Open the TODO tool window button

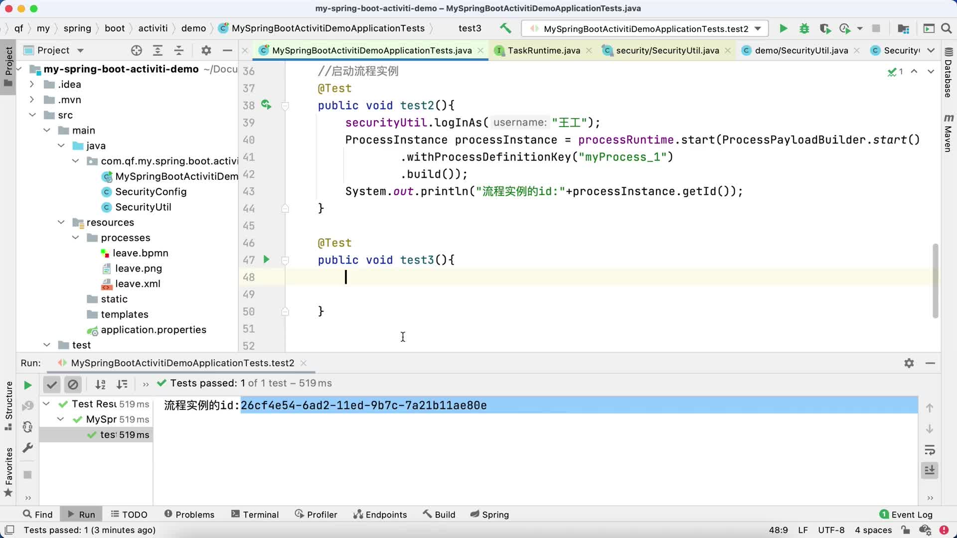pos(129,515)
